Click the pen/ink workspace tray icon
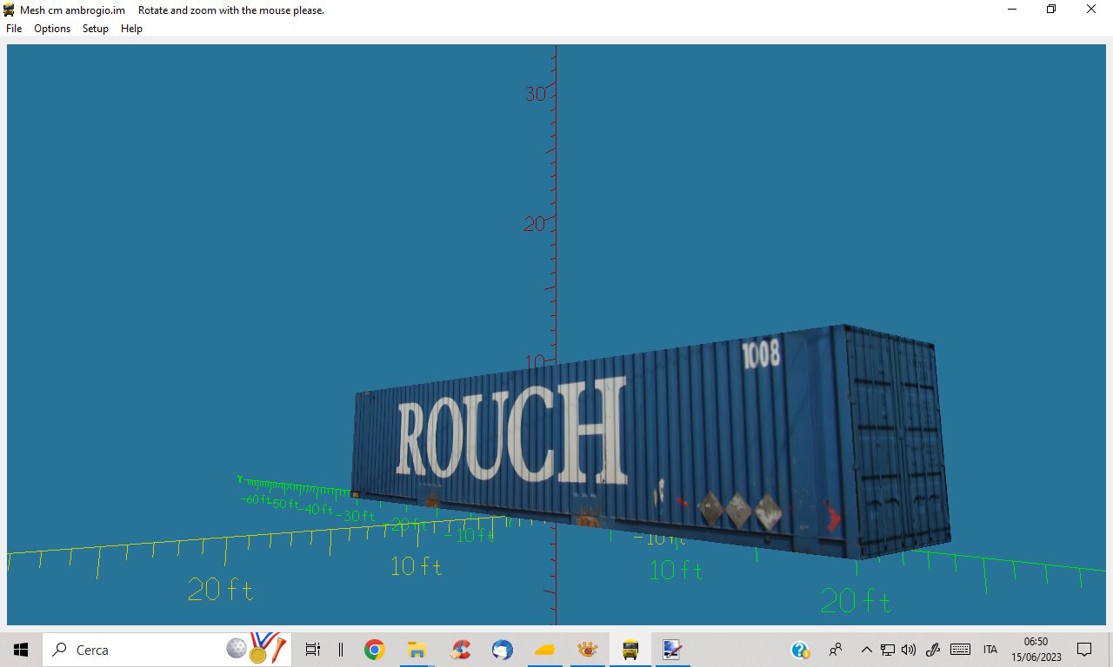 933,650
